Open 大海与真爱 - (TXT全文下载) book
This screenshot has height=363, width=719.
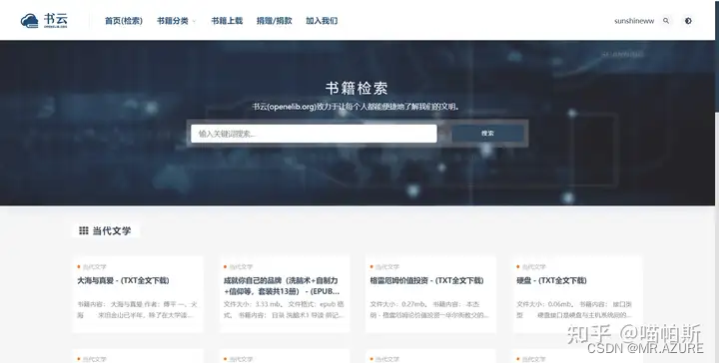(x=123, y=280)
